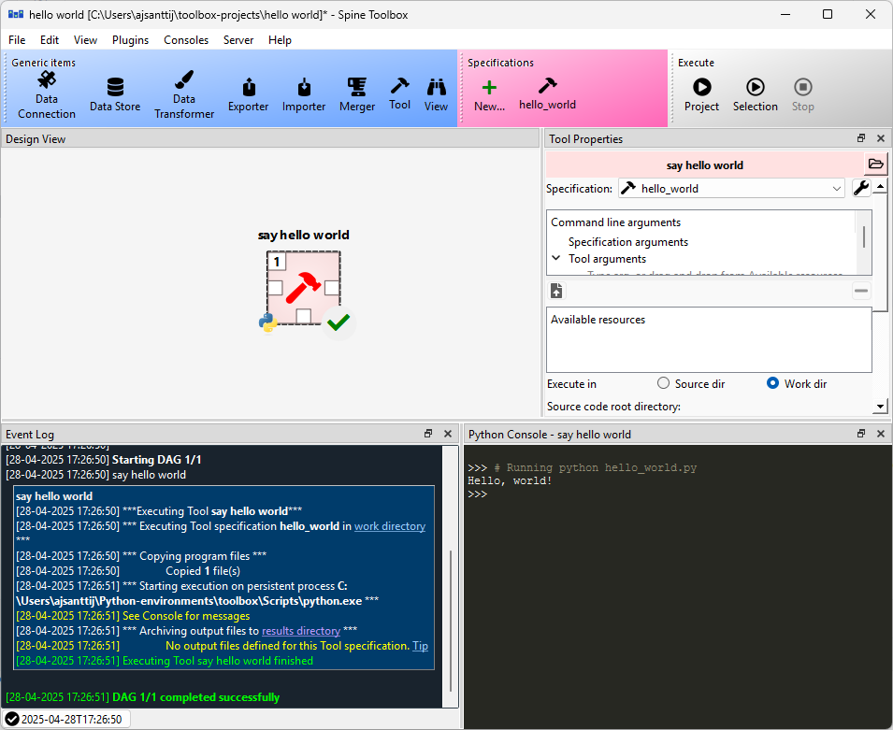Undock the Python Console panel
This screenshot has height=730, width=893.
[x=861, y=434]
